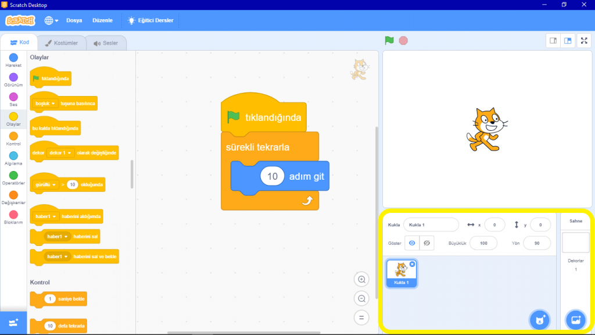This screenshot has width=595, height=335.
Task: Open haber1 dropdown in haberini sal ve bekle
Action: (57, 256)
